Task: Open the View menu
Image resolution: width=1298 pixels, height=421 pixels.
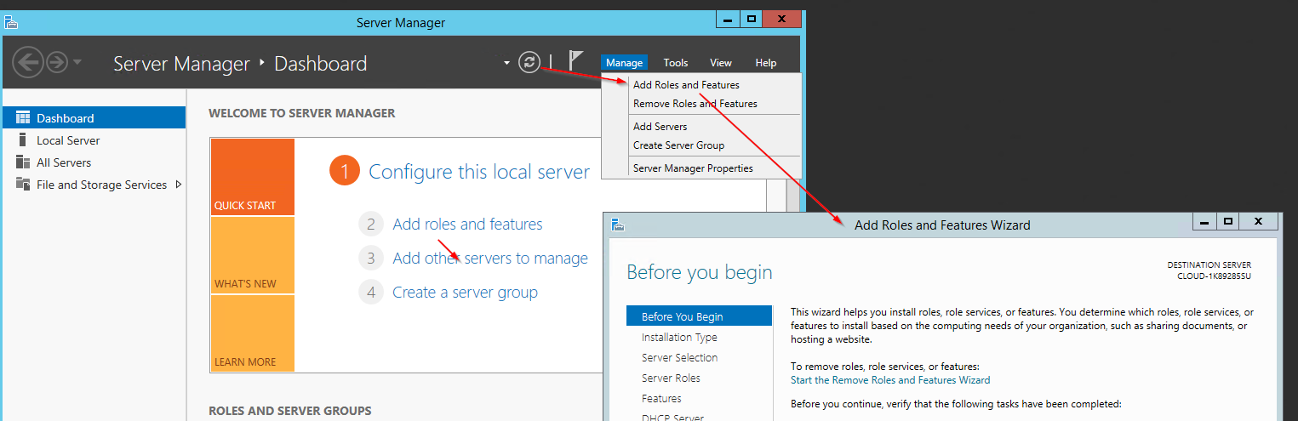Action: pos(721,62)
